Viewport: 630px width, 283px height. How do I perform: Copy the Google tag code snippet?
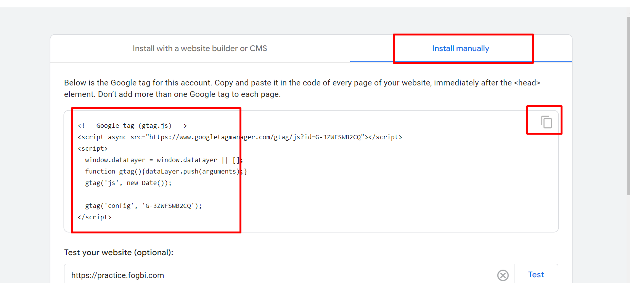click(x=546, y=122)
